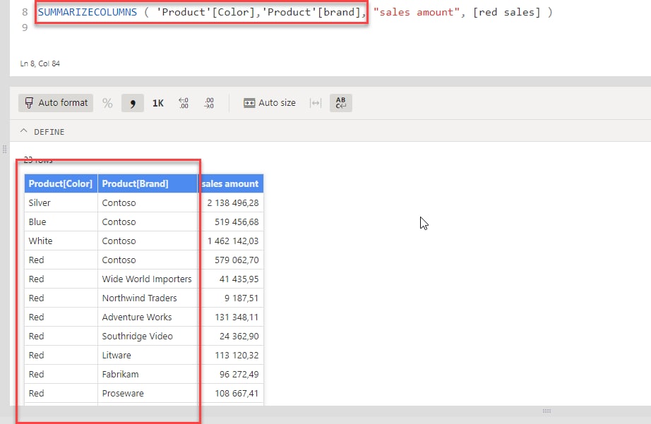The height and width of the screenshot is (424, 651).
Task: Click the Blue color cell
Action: point(61,222)
